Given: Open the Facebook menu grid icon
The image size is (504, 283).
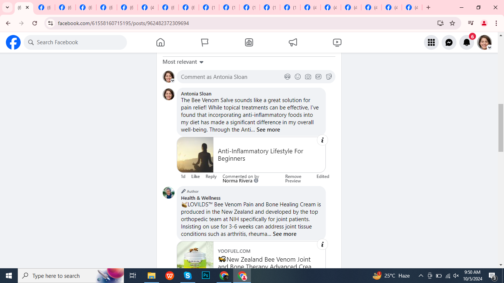Looking at the screenshot, I should (431, 42).
